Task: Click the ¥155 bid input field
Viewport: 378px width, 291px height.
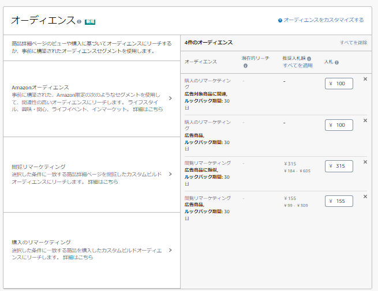Action: [x=339, y=201]
